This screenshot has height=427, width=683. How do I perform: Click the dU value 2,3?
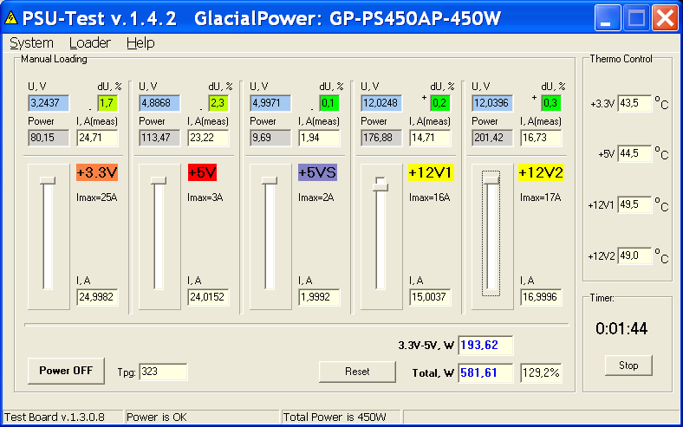point(218,103)
